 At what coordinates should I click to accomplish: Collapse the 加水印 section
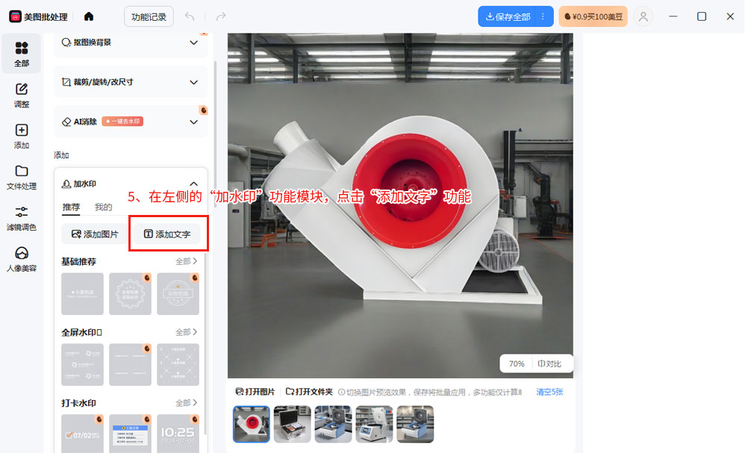tap(193, 184)
